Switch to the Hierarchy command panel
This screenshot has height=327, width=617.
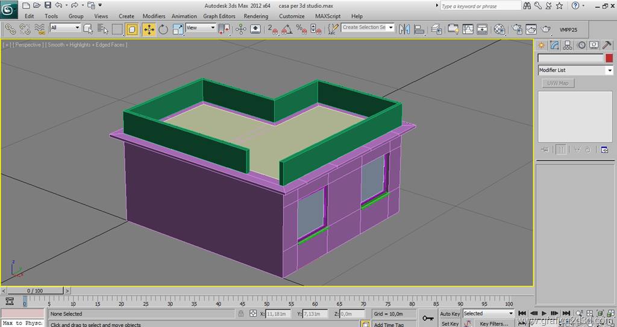[x=568, y=45]
